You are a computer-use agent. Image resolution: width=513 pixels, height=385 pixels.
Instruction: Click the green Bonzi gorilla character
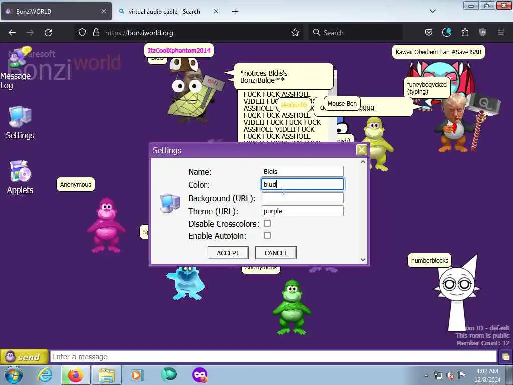(x=291, y=307)
